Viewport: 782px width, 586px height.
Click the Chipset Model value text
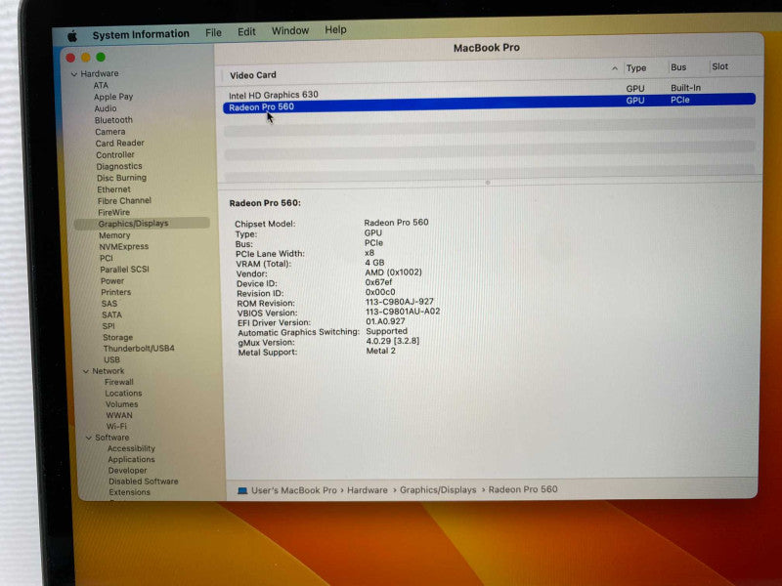coord(396,223)
